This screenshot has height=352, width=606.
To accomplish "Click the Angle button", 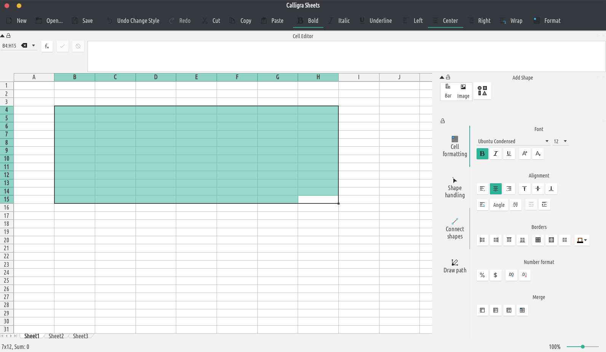I will click(x=499, y=205).
